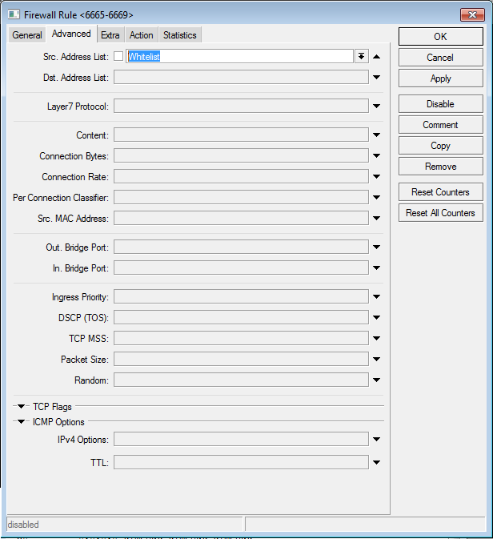Click the Cancel button
Viewport: 493px width, 539px height.
(441, 58)
